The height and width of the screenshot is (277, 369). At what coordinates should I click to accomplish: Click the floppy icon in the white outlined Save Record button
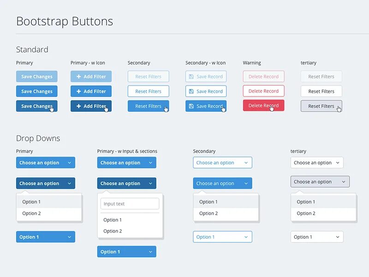[191, 91]
